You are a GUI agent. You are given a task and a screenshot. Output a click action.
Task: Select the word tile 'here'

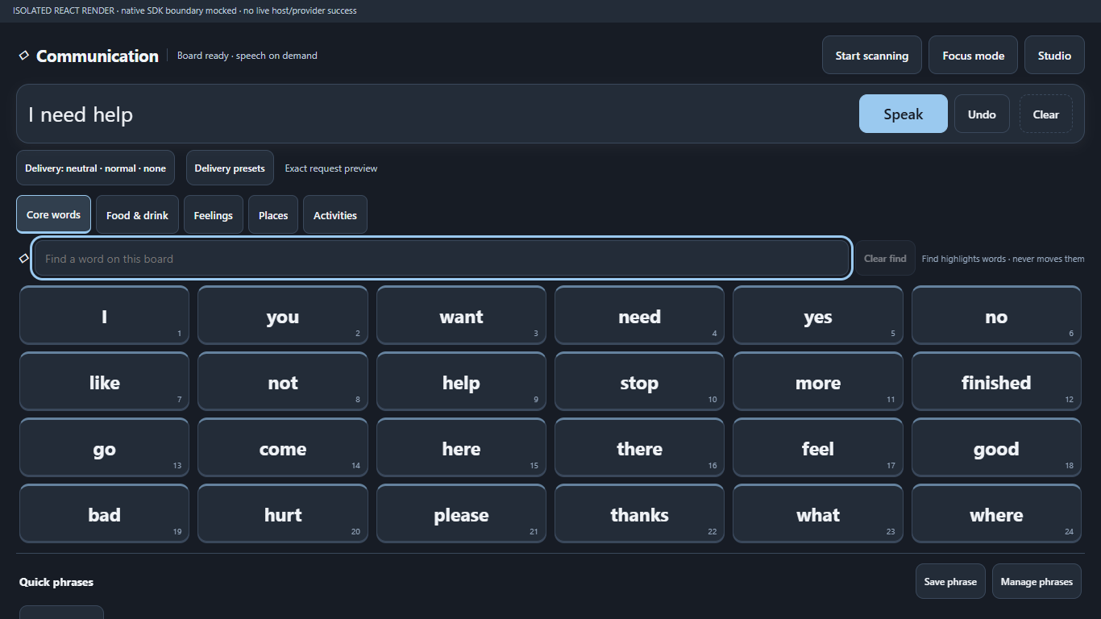[461, 447]
